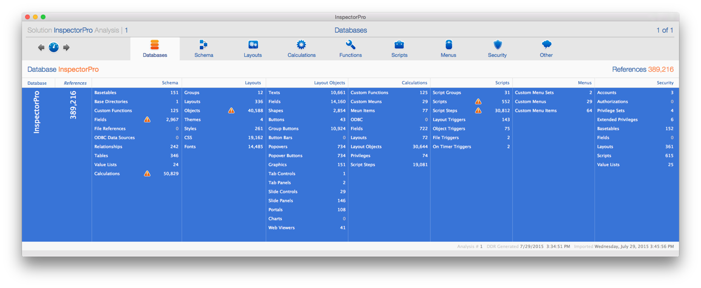Select the vertical InspectorPro database cell
Screen dimensions: 701x288
[x=37, y=112]
